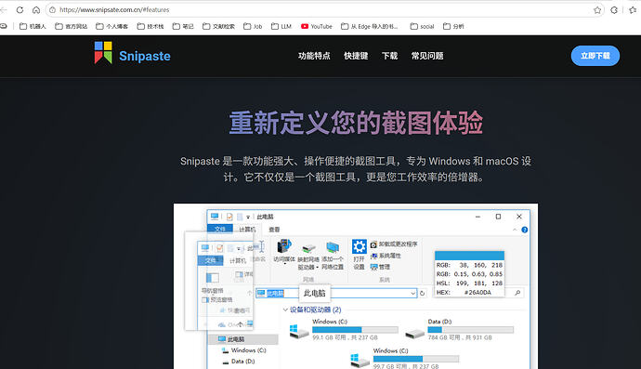641x369 pixels.
Task: Go to the browser home page icon
Action: pyautogui.click(x=36, y=10)
